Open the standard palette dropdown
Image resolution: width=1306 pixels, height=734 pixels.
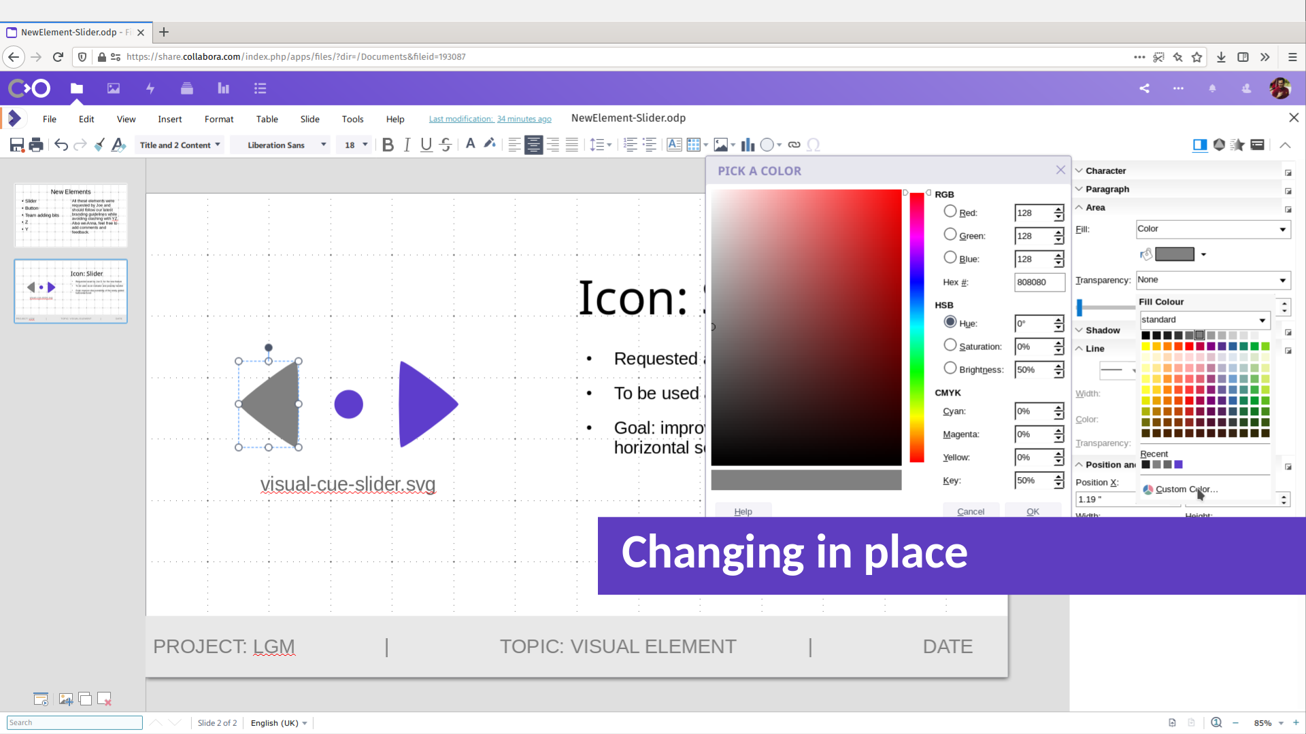click(1204, 320)
